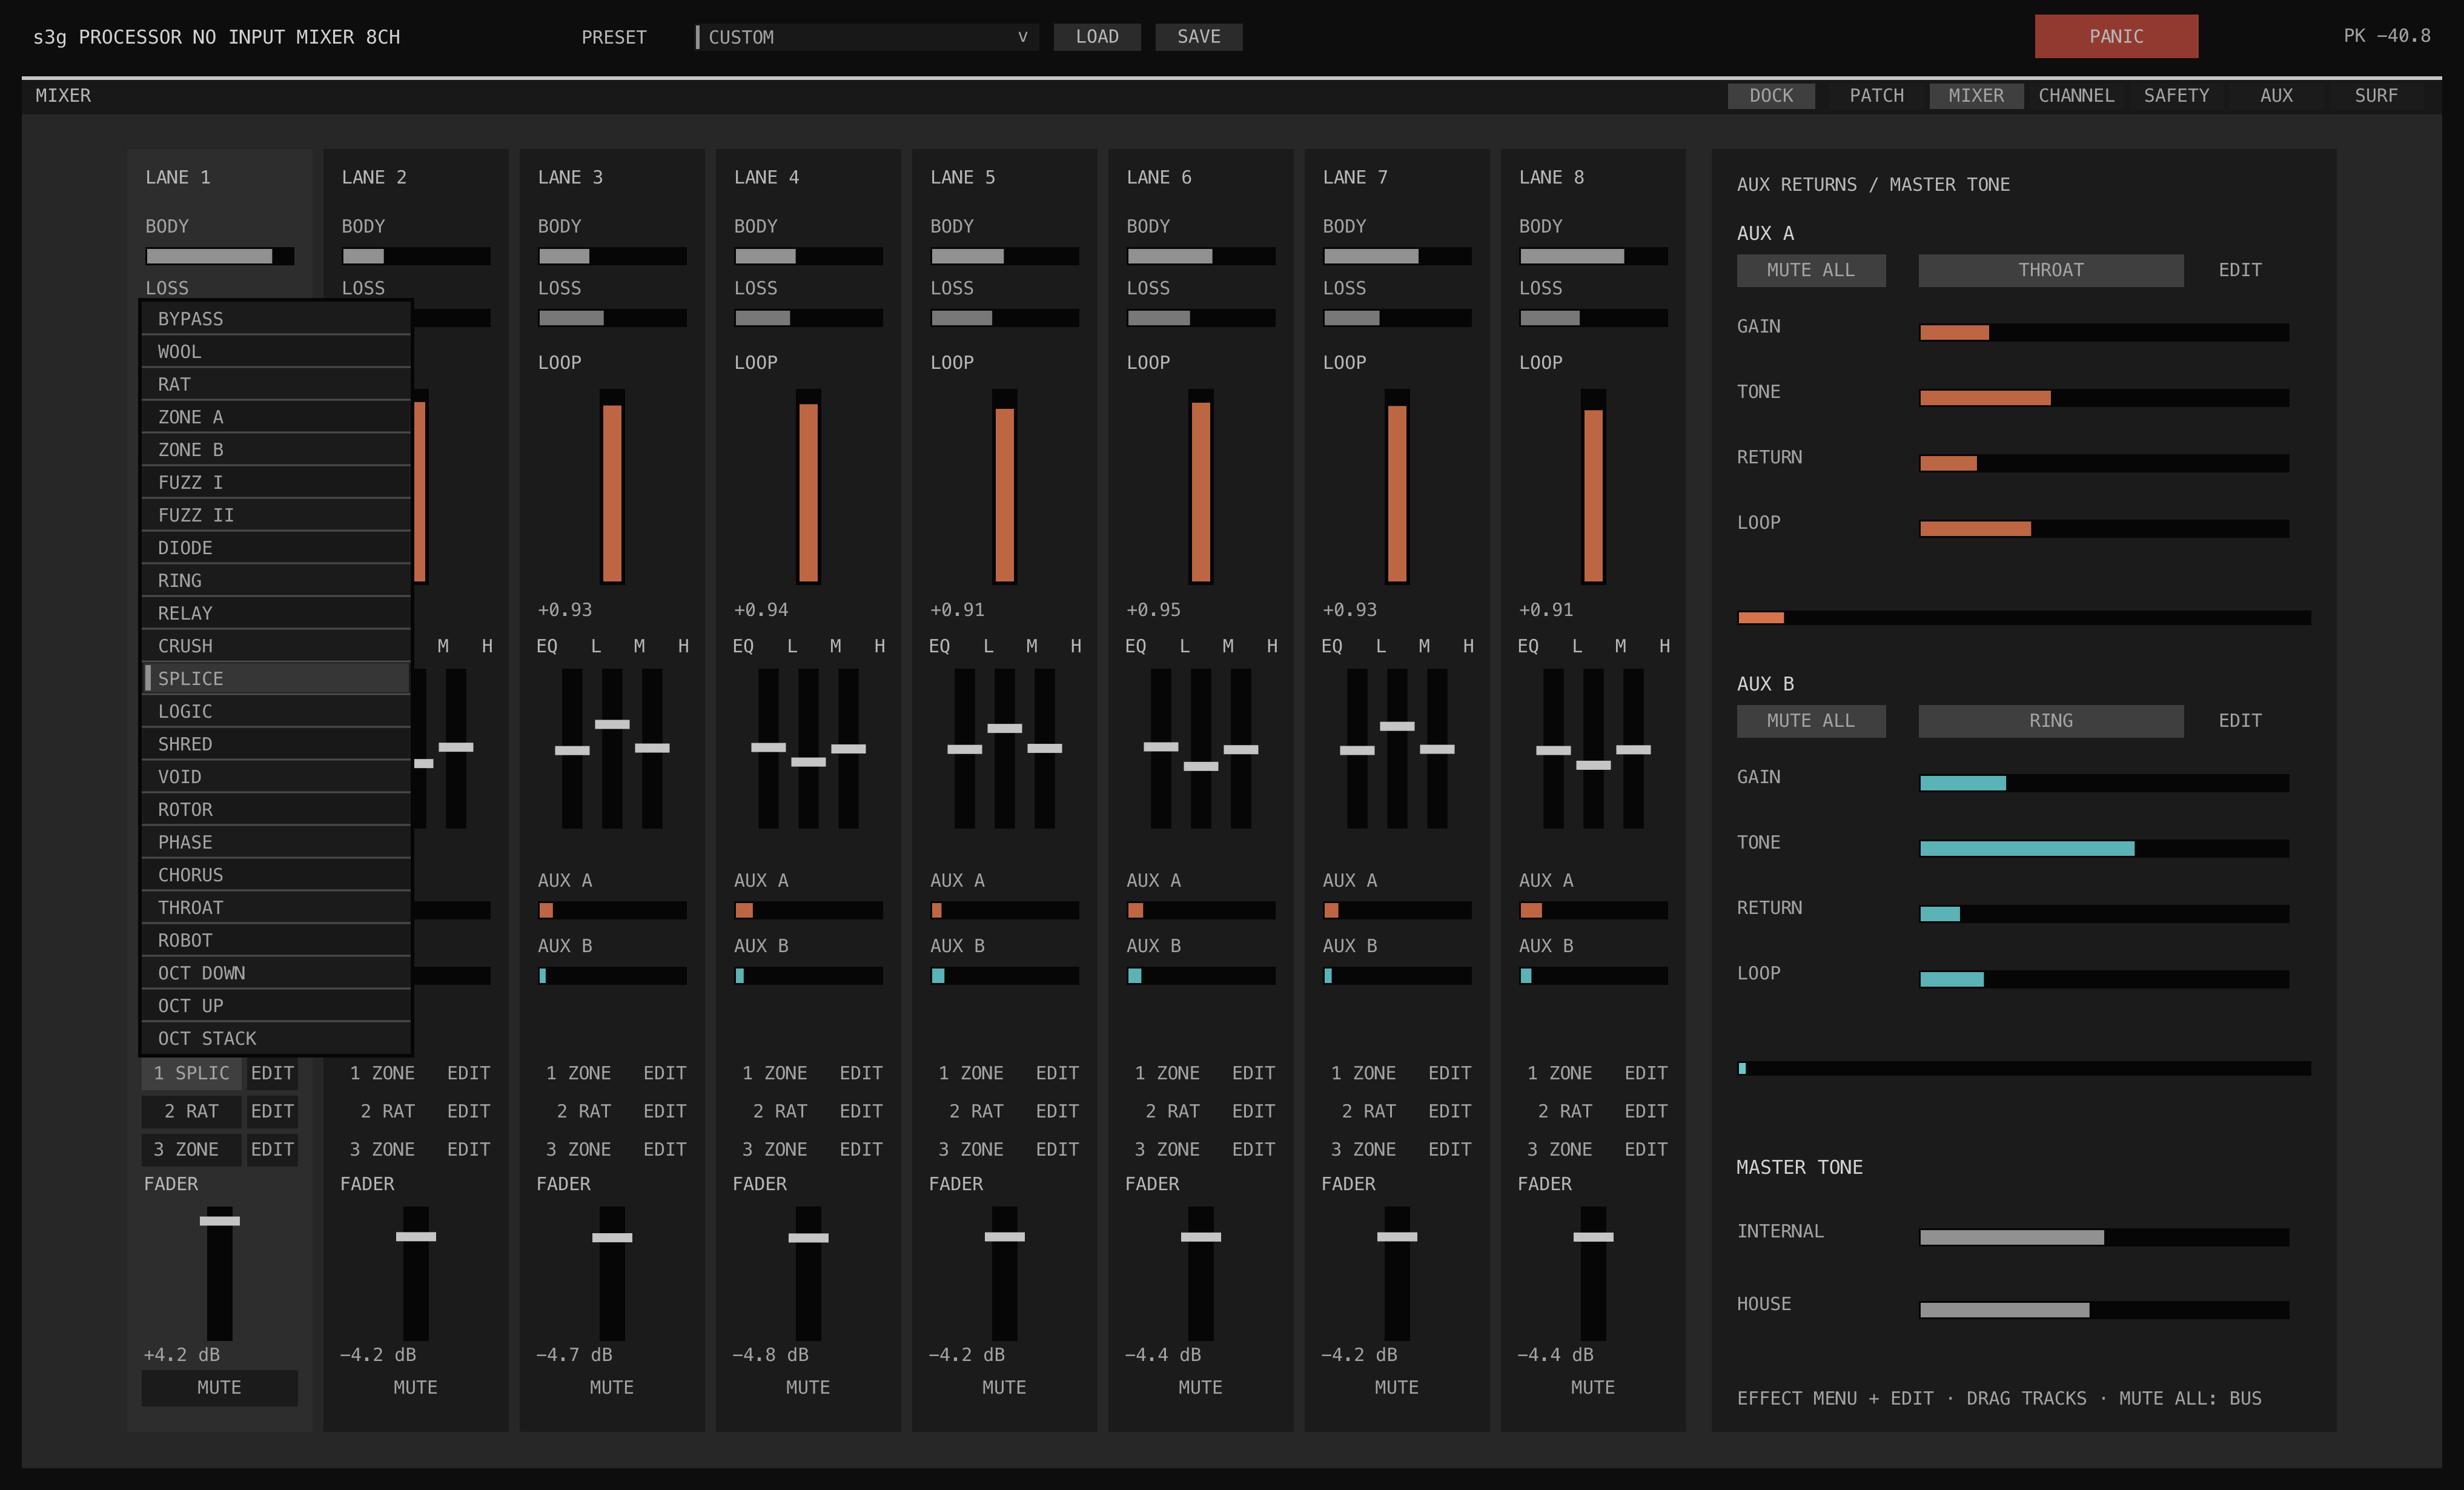Click the Lane 3 orange LOOP meter
The width and height of the screenshot is (2464, 1490).
(612, 487)
